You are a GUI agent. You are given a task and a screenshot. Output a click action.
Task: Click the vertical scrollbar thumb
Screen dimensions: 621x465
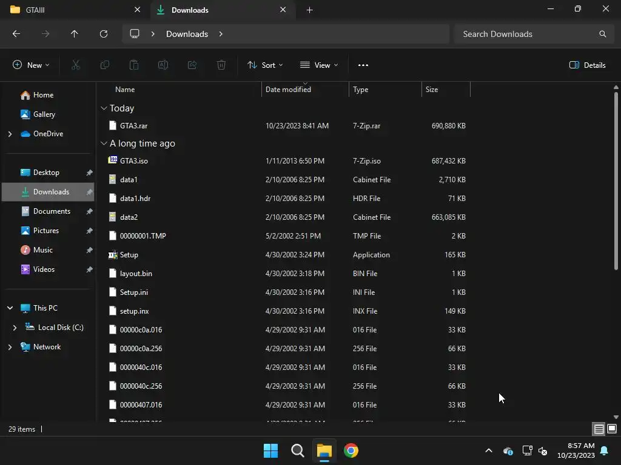click(x=616, y=180)
